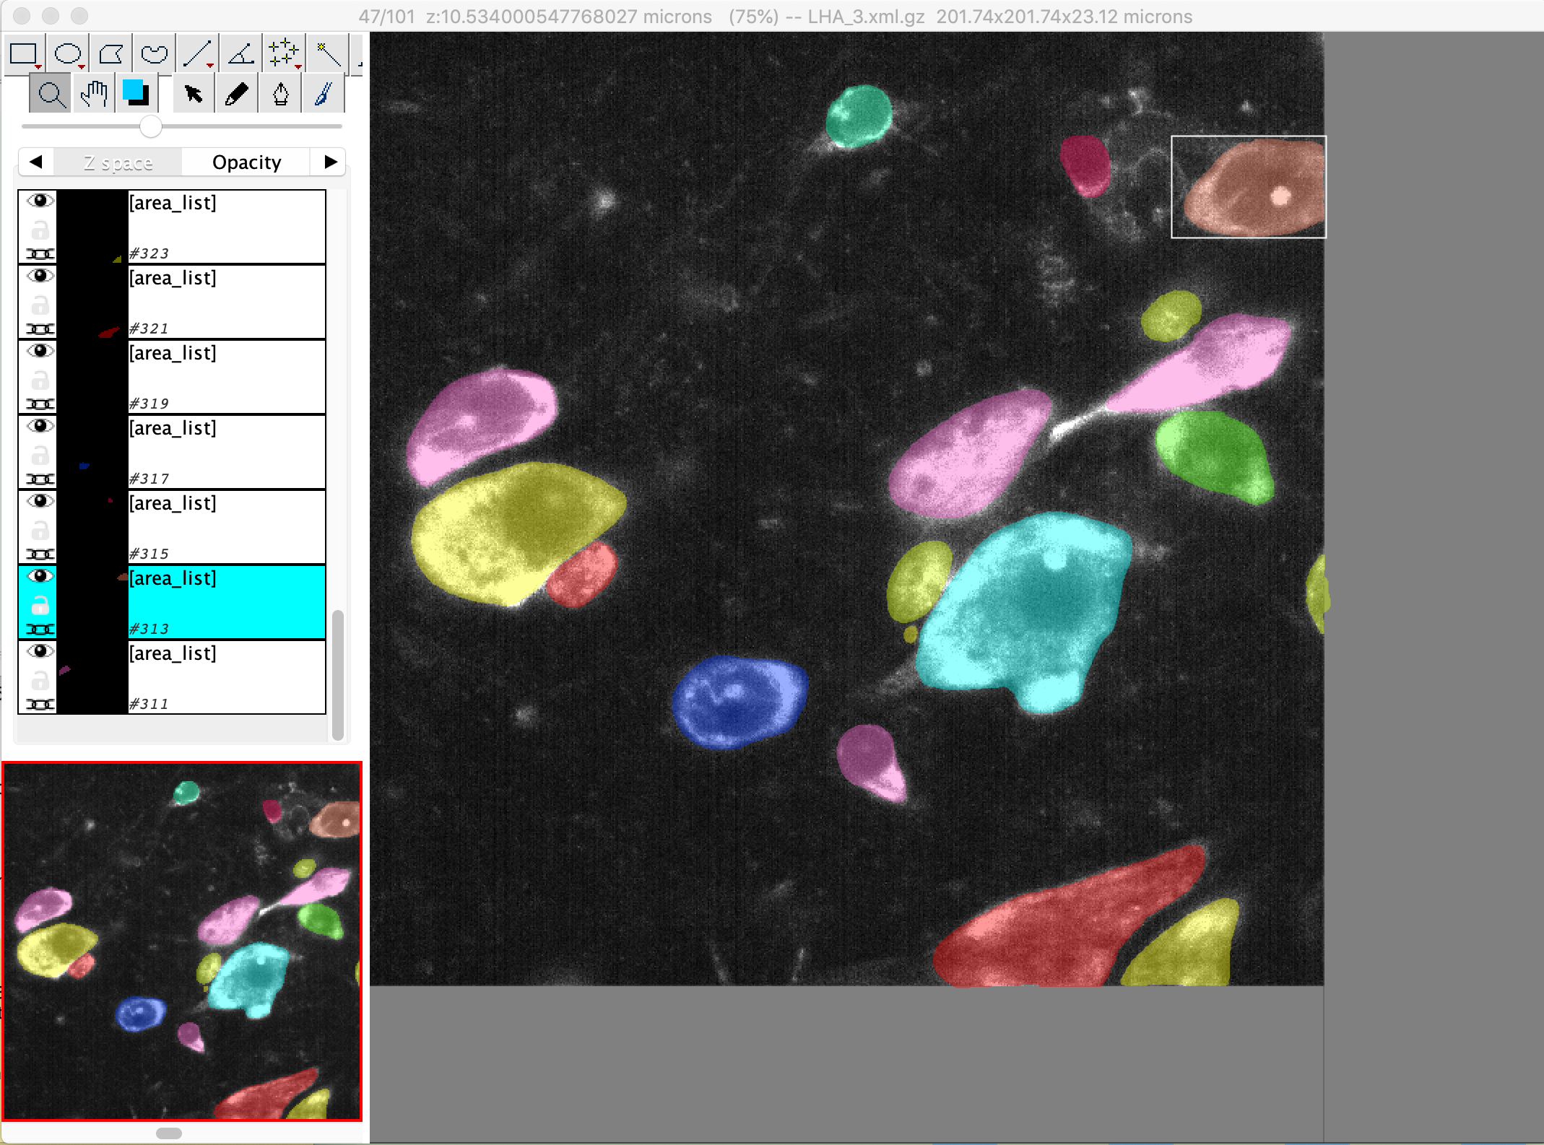Select the Angle tool
This screenshot has height=1145, width=1544.
click(241, 54)
